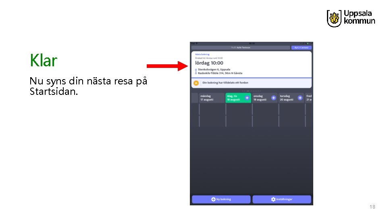Add booking on torsdag 20 augusti
Image resolution: width=387 pixels, height=217 pixels.
pos(300,98)
